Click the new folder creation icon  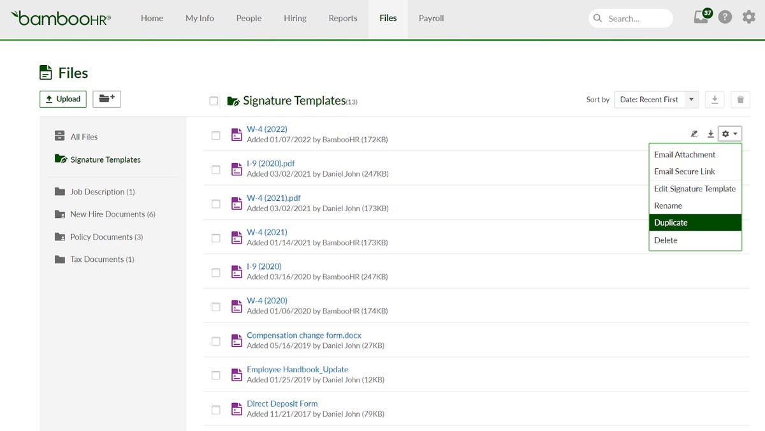(x=106, y=99)
